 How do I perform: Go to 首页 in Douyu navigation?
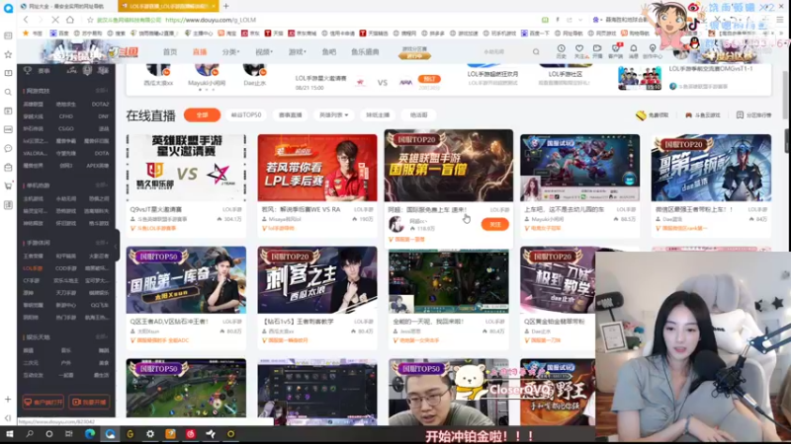[170, 52]
